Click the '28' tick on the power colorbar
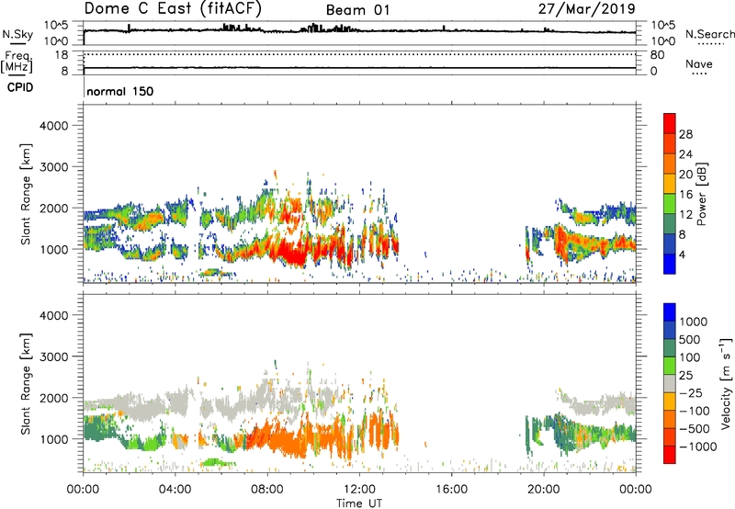The width and height of the screenshot is (735, 509). 685,134
